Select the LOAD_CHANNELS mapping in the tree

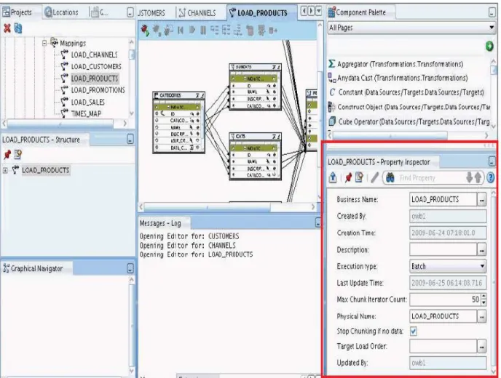coord(94,55)
